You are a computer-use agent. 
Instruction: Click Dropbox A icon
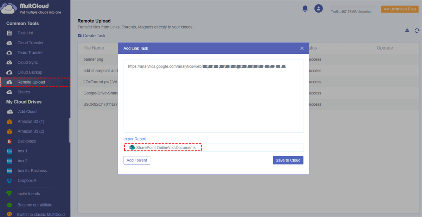9,180
